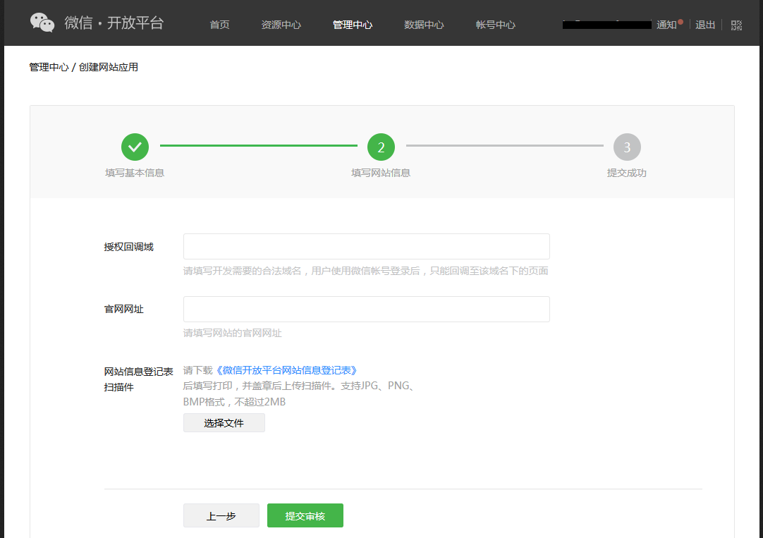Submit with the 提交审核 button
763x538 pixels.
305,515
